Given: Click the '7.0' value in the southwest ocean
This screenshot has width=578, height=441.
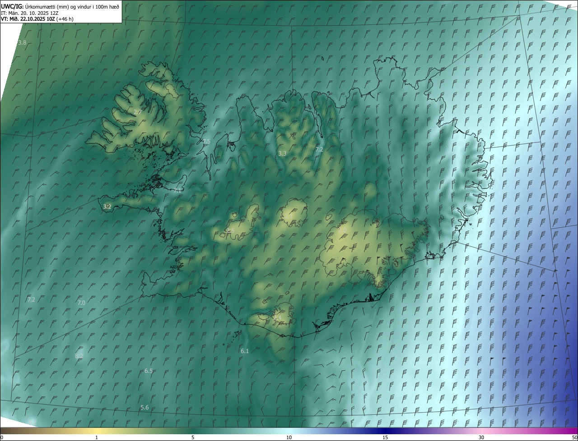Looking at the screenshot, I should [81, 303].
